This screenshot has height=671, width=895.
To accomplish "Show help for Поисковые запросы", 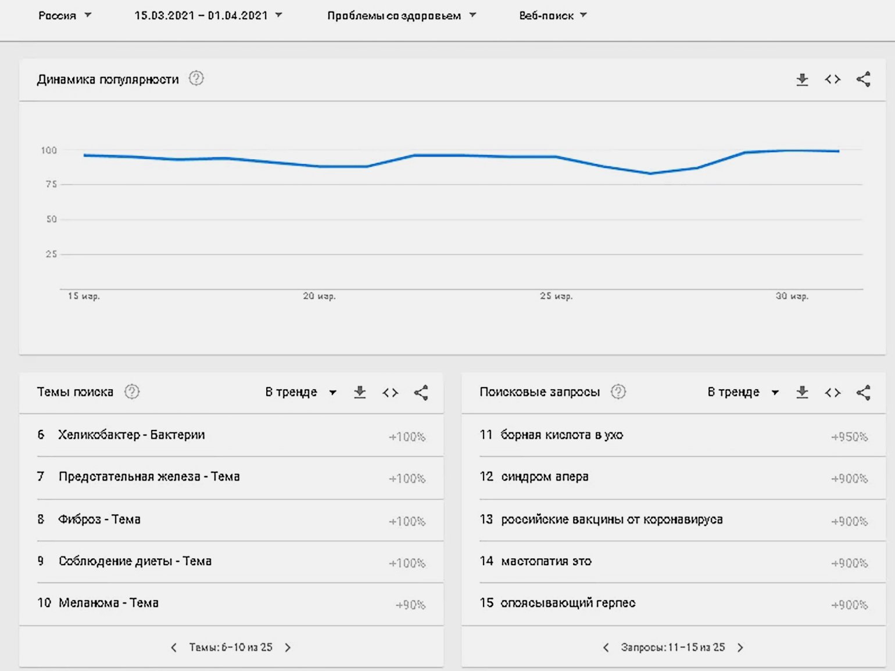I will (x=618, y=392).
